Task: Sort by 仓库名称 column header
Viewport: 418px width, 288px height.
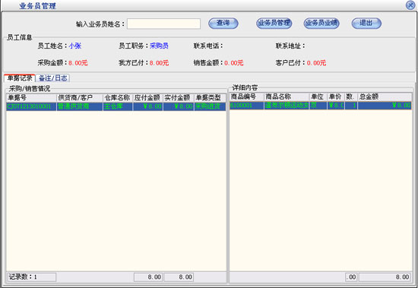Action: 118,97
